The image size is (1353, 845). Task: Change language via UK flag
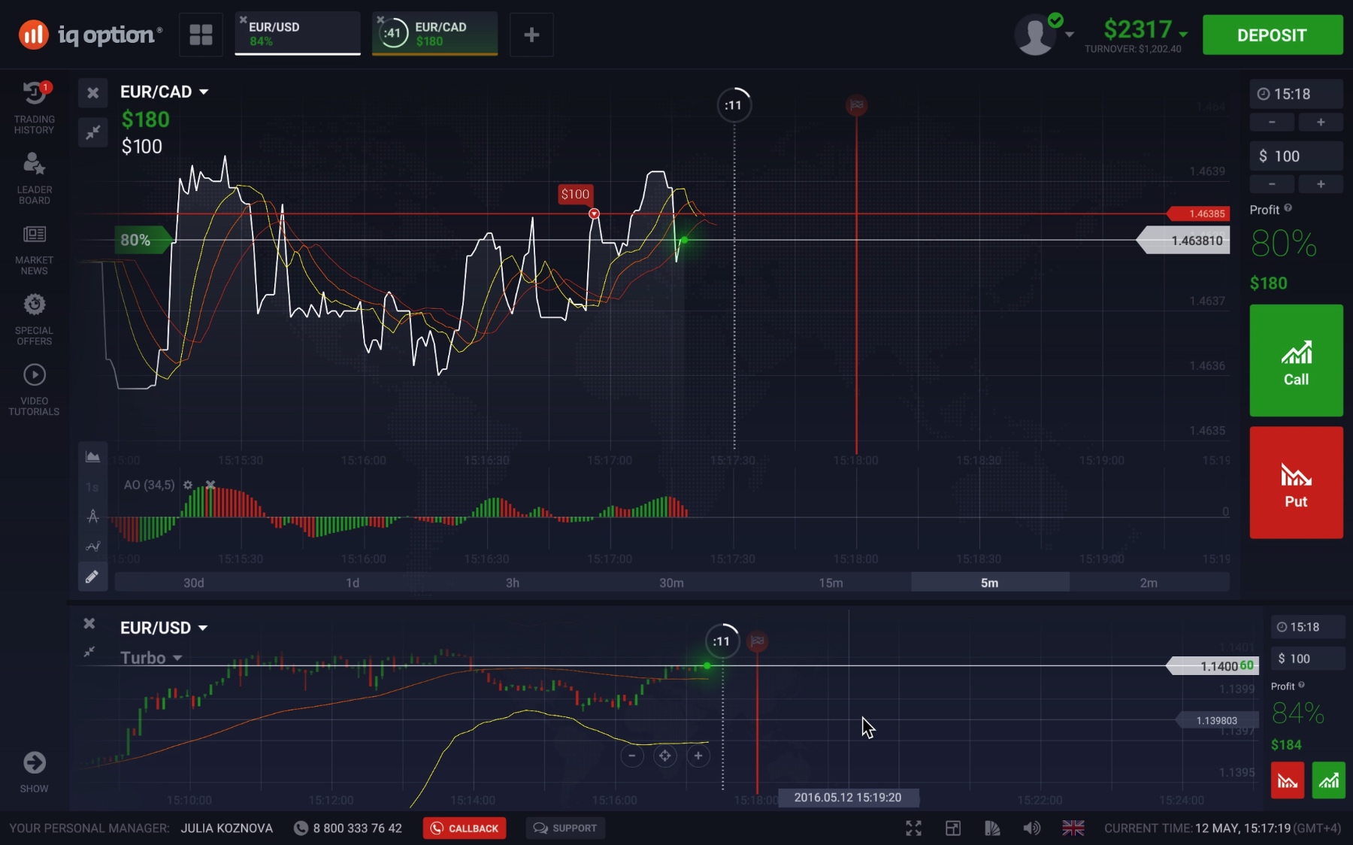[x=1073, y=828]
